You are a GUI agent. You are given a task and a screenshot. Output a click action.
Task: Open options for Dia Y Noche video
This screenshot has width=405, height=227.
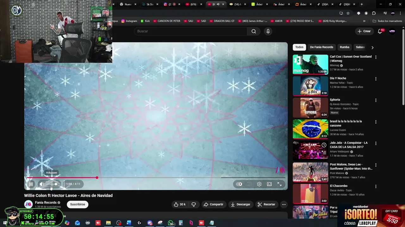(376, 79)
